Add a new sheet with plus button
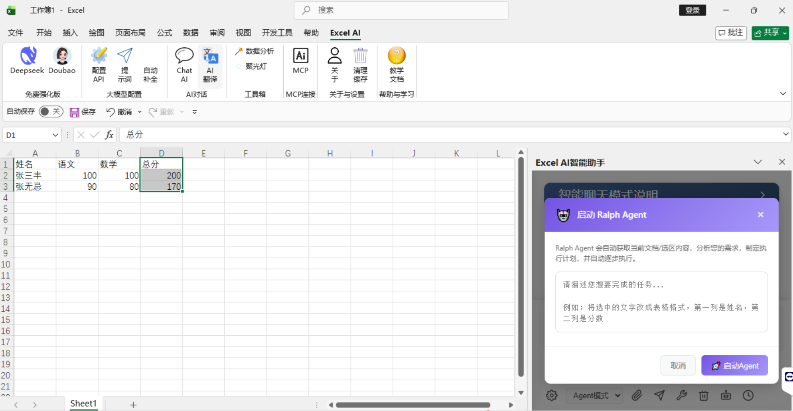Screen dimensions: 793x411 133,405
